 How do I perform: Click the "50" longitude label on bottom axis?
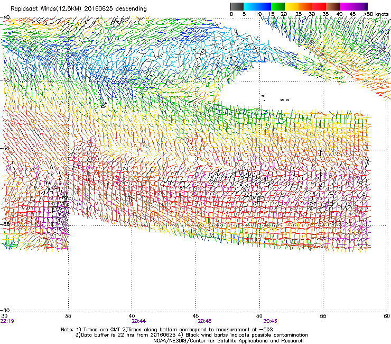pyautogui.click(x=259, y=316)
